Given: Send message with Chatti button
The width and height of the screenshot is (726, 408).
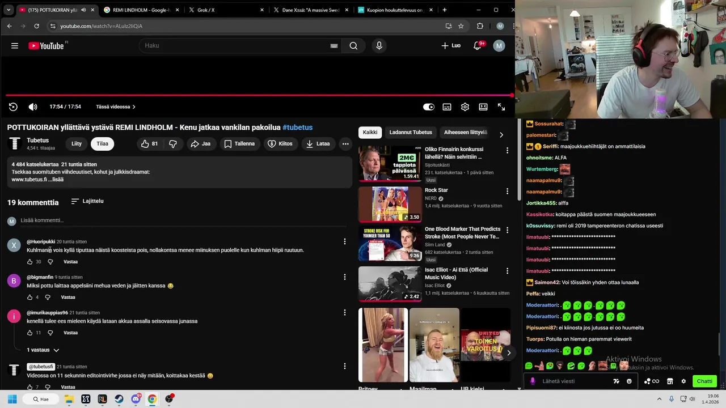Looking at the screenshot, I should pos(704,381).
